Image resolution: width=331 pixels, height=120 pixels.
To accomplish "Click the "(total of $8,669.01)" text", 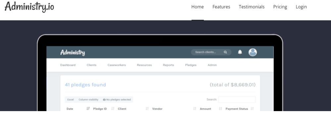I will coord(233,85).
